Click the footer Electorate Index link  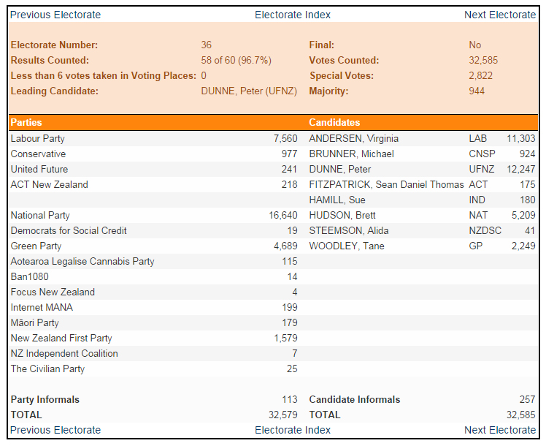point(292,430)
